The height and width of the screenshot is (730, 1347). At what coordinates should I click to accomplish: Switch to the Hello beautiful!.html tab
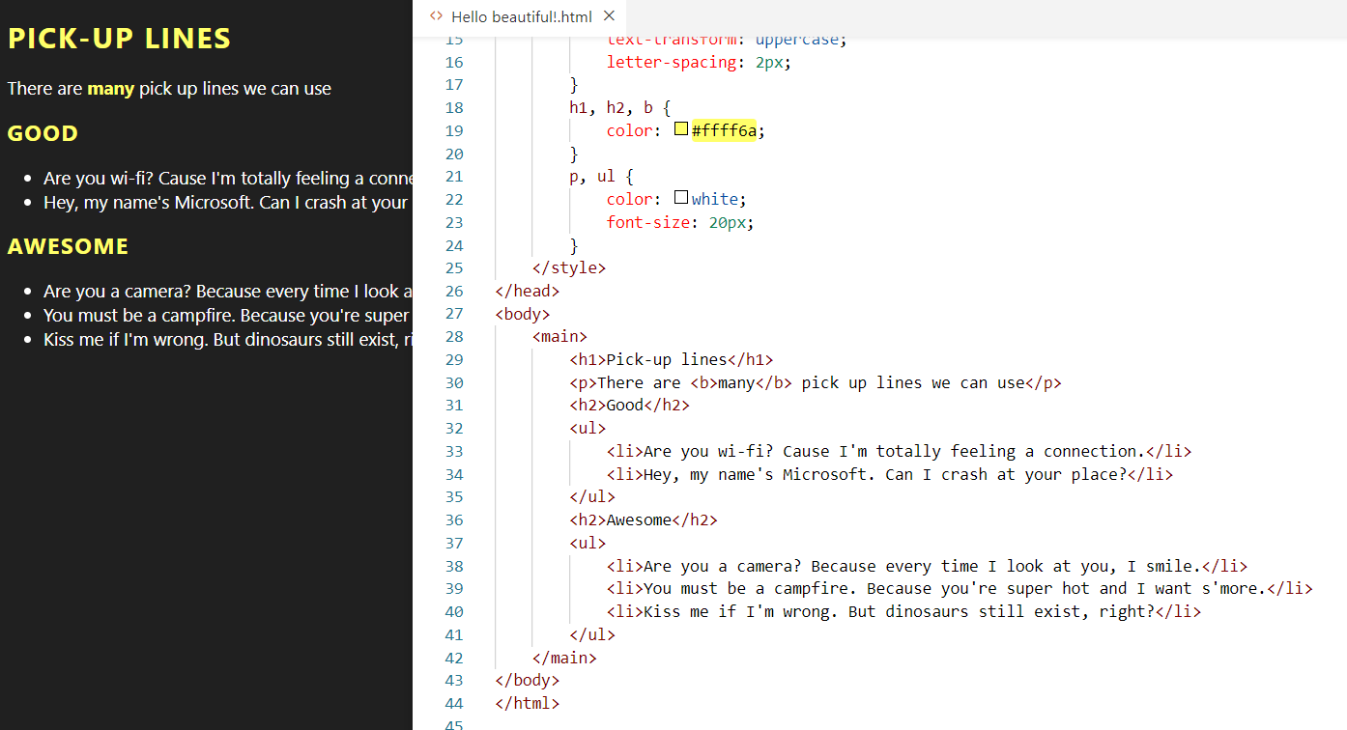(x=520, y=16)
